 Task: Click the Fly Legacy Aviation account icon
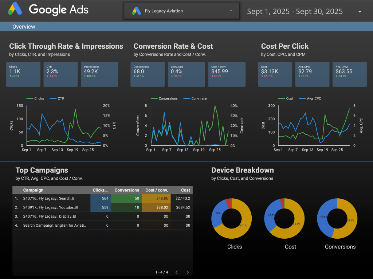pyautogui.click(x=137, y=11)
